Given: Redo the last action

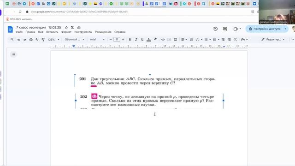Looking at the screenshot, I should (24, 40).
